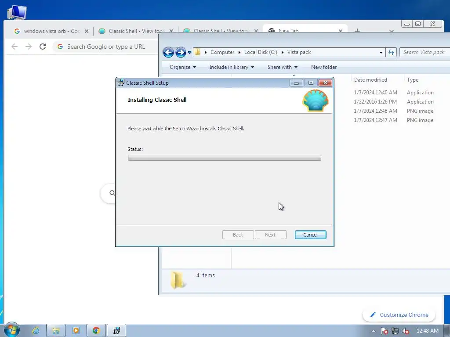
Task: Expand the address bar history dropdown
Action: (x=381, y=53)
